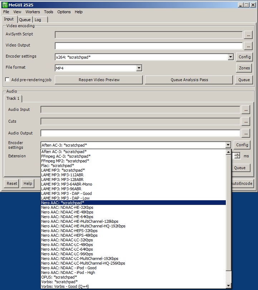Screen dimensions: 258x290
Task: Select LAME MP3: MP3-112ABR option
Action: click(x=133, y=175)
